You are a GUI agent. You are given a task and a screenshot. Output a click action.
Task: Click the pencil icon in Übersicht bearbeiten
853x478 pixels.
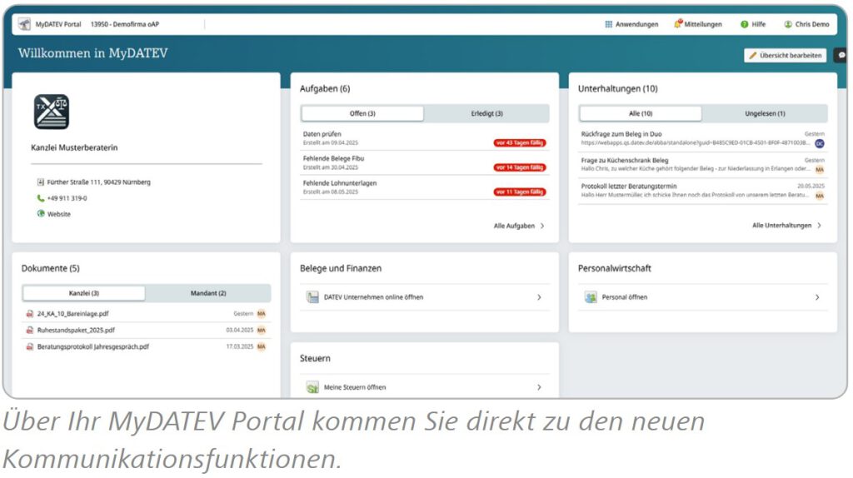752,56
